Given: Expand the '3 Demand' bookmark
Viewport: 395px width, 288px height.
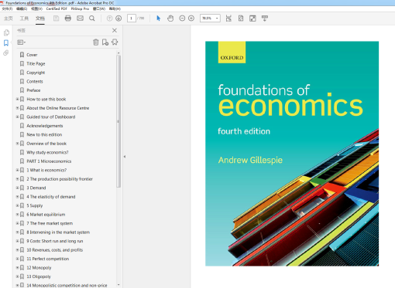Looking at the screenshot, I should (x=17, y=188).
